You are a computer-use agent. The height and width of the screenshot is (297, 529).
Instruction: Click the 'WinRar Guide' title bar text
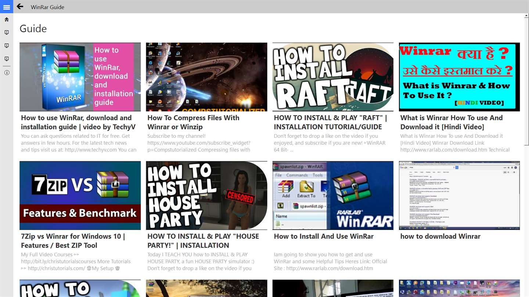(x=47, y=7)
